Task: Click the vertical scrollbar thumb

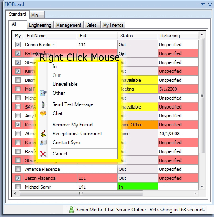Action: pos(202,96)
